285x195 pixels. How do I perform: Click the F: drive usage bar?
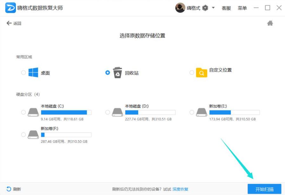[x=66, y=135]
